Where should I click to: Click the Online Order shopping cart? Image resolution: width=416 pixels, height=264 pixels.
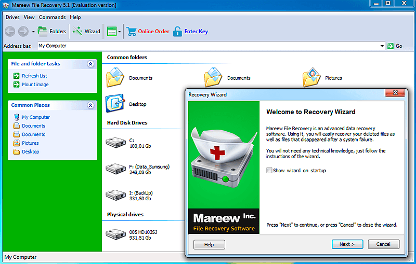(132, 31)
